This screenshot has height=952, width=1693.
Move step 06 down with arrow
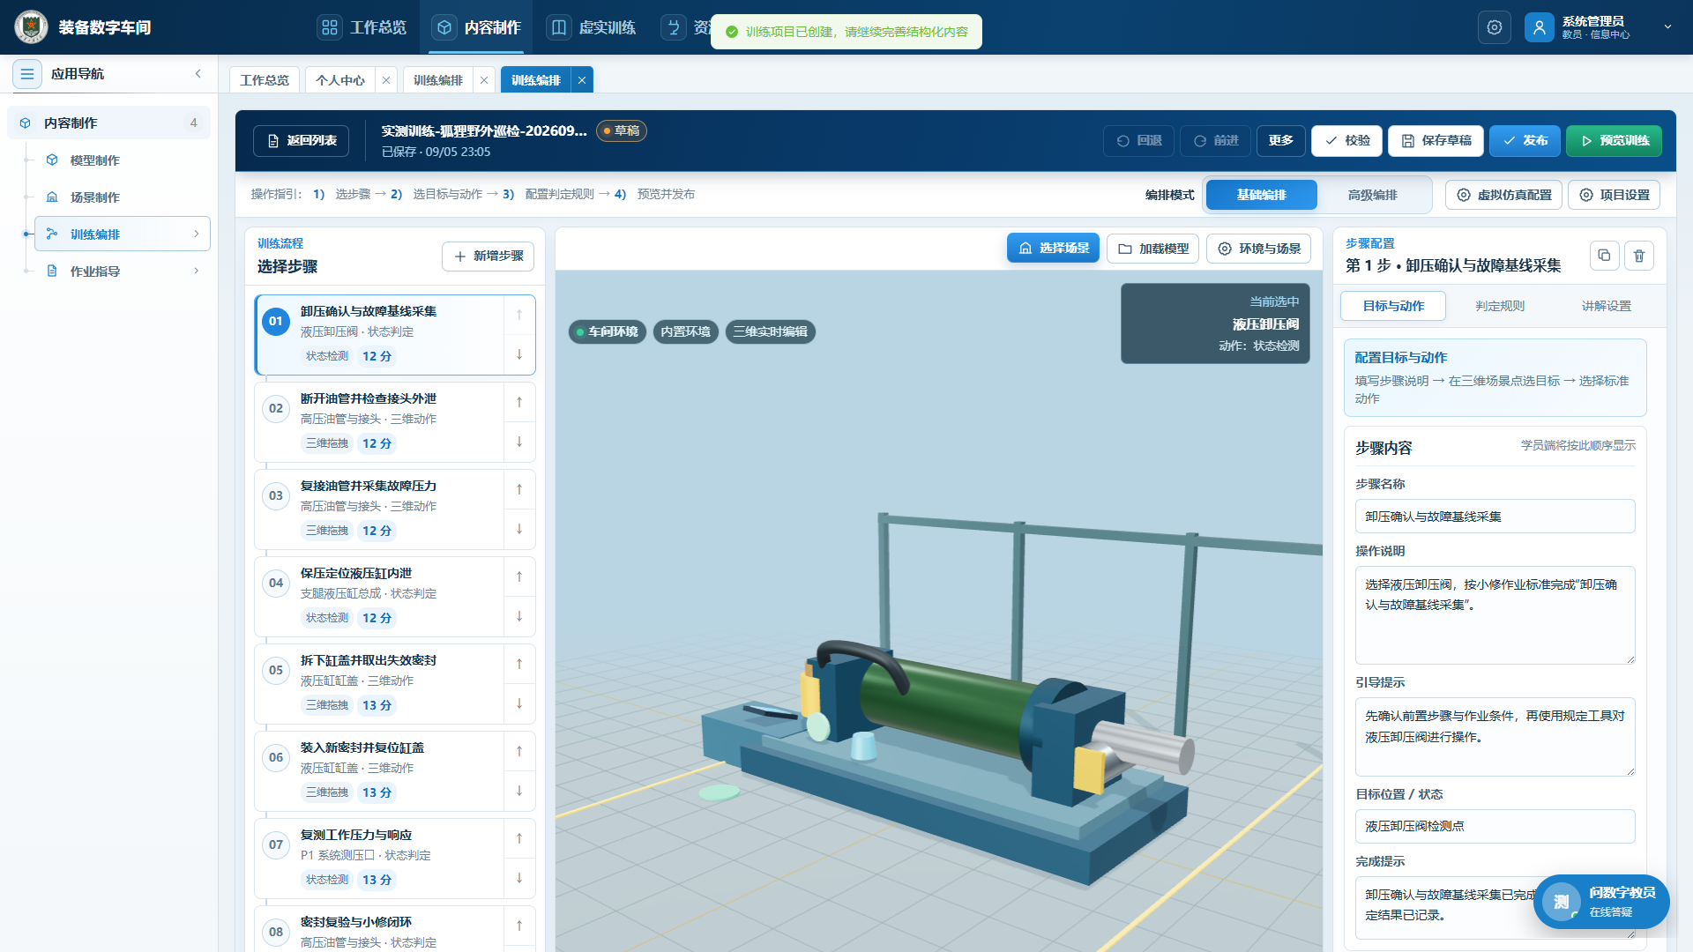519,791
